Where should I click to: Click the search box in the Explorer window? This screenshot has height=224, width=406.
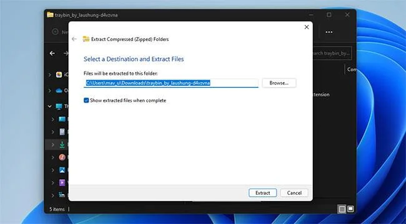[x=332, y=53]
